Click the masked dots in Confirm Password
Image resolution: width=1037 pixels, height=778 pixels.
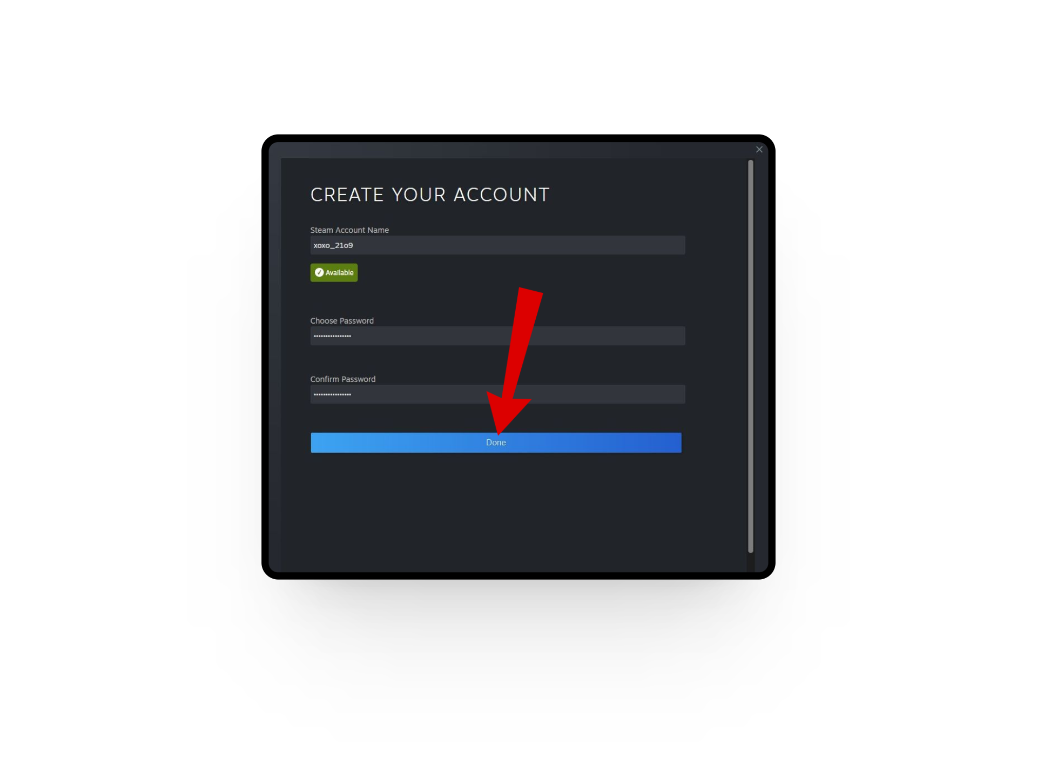332,394
